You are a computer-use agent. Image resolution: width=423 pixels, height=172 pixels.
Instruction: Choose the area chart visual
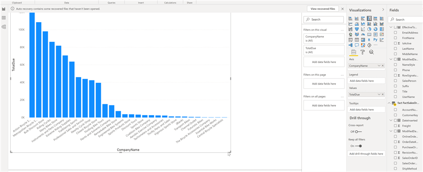coord(357,23)
